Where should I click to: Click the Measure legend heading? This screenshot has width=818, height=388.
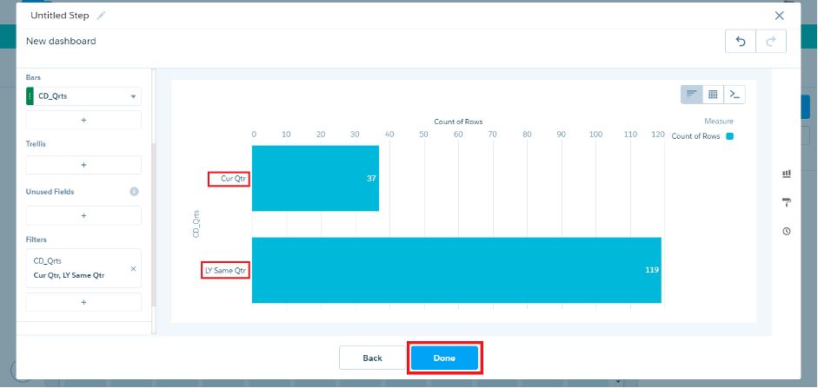click(718, 122)
